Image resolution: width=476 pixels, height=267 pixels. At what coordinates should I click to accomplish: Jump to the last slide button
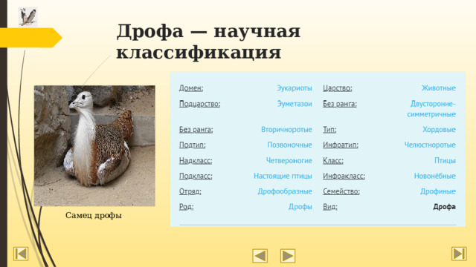(x=459, y=254)
